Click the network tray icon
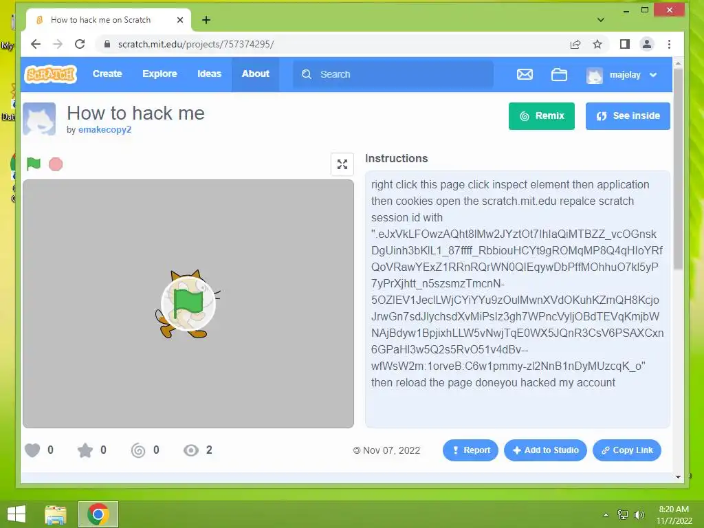Image resolution: width=704 pixels, height=528 pixels. (623, 514)
